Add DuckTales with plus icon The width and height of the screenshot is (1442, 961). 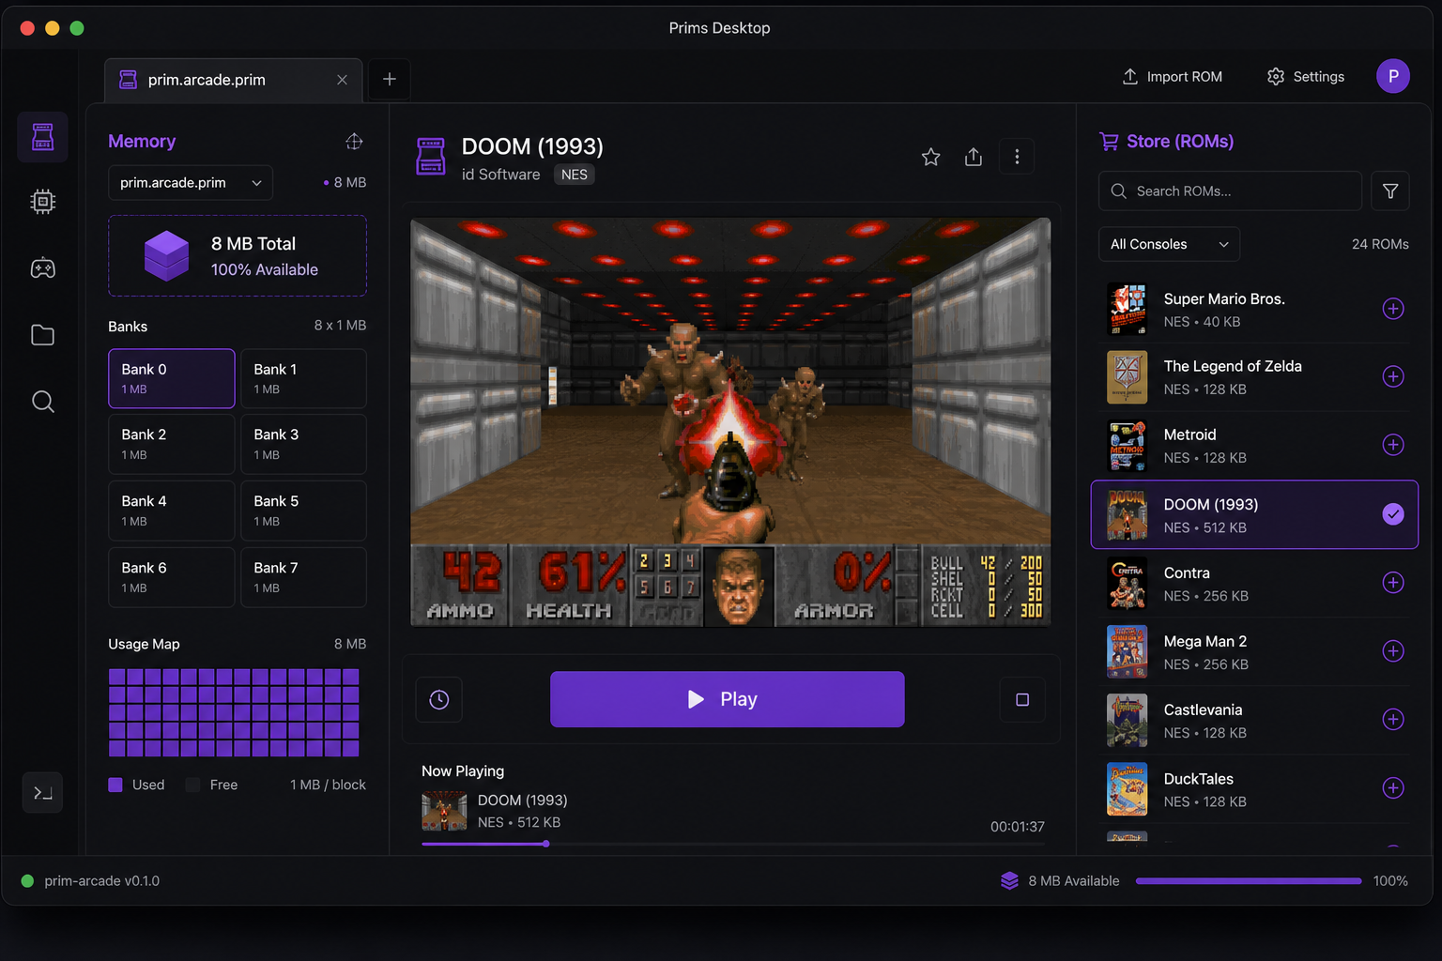[x=1393, y=788]
